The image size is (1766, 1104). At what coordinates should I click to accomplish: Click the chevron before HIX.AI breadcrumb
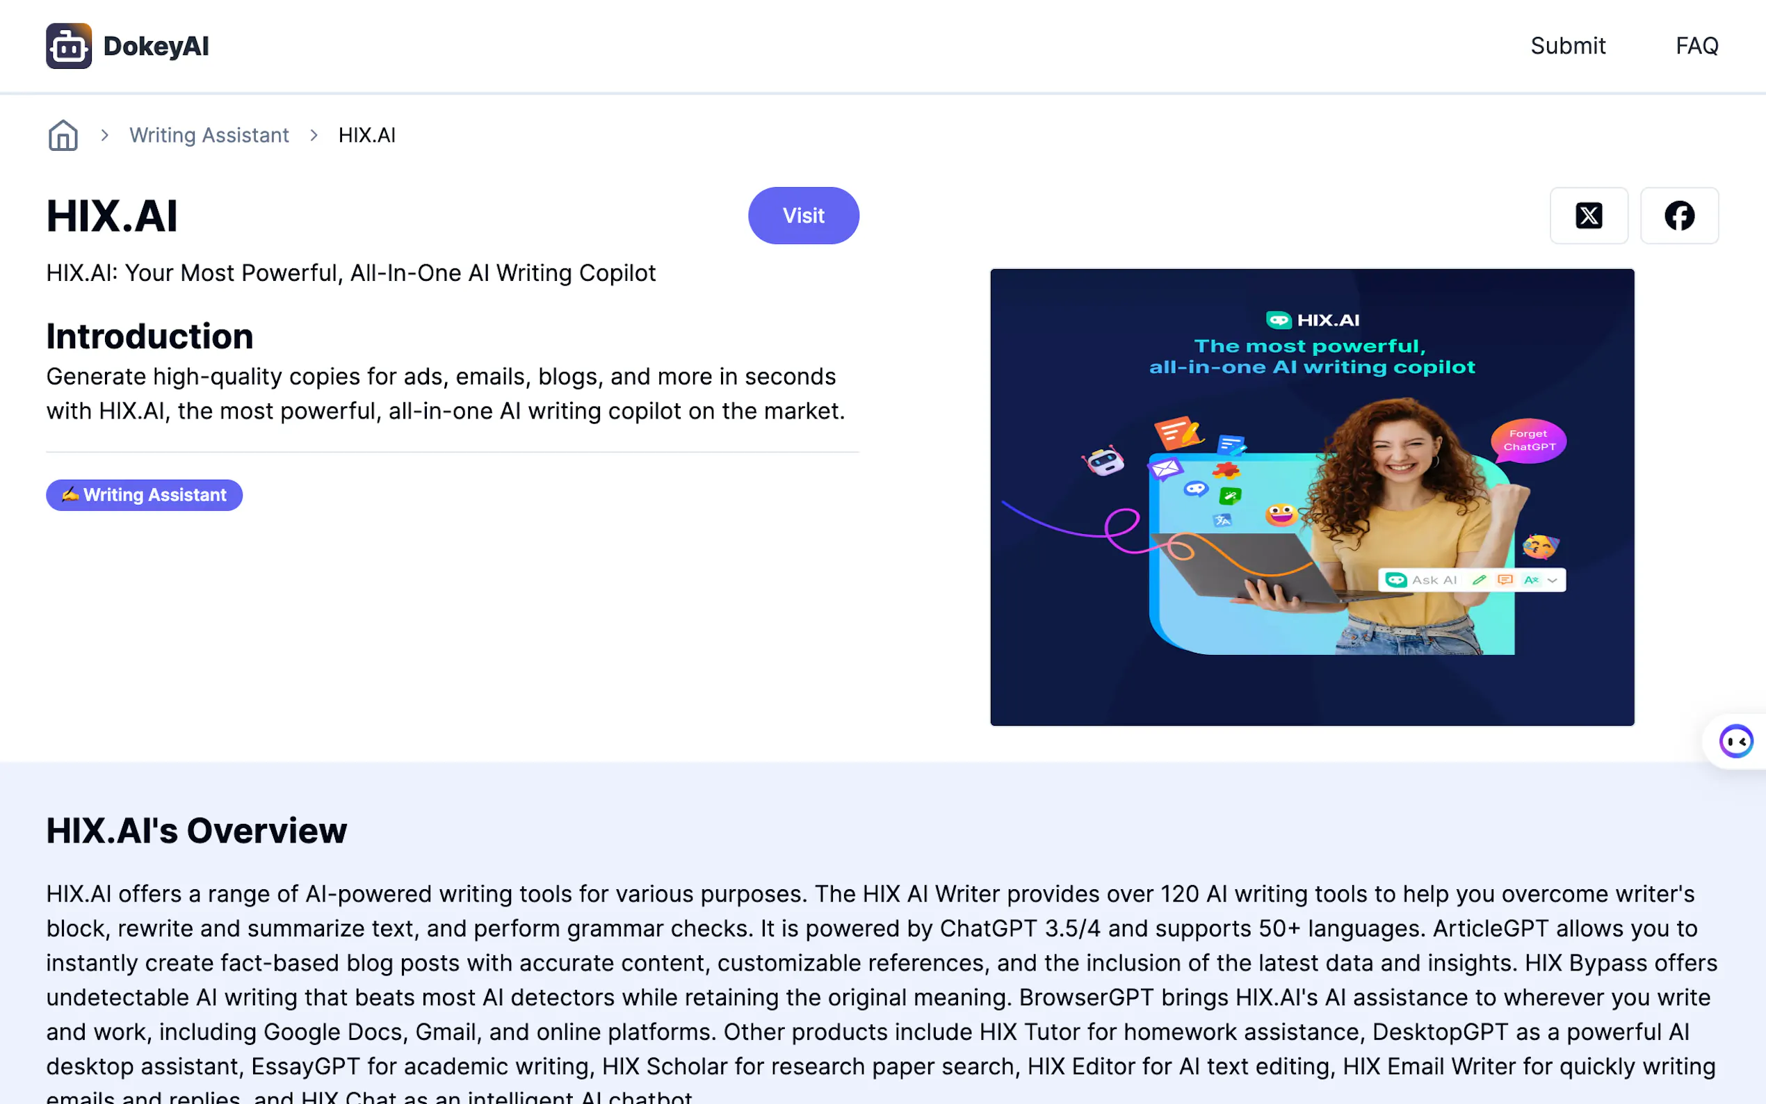314,135
